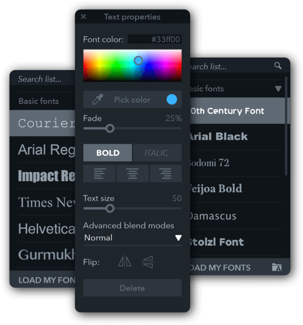Open the load fonts folder icon
303x325 pixels.
[277, 267]
